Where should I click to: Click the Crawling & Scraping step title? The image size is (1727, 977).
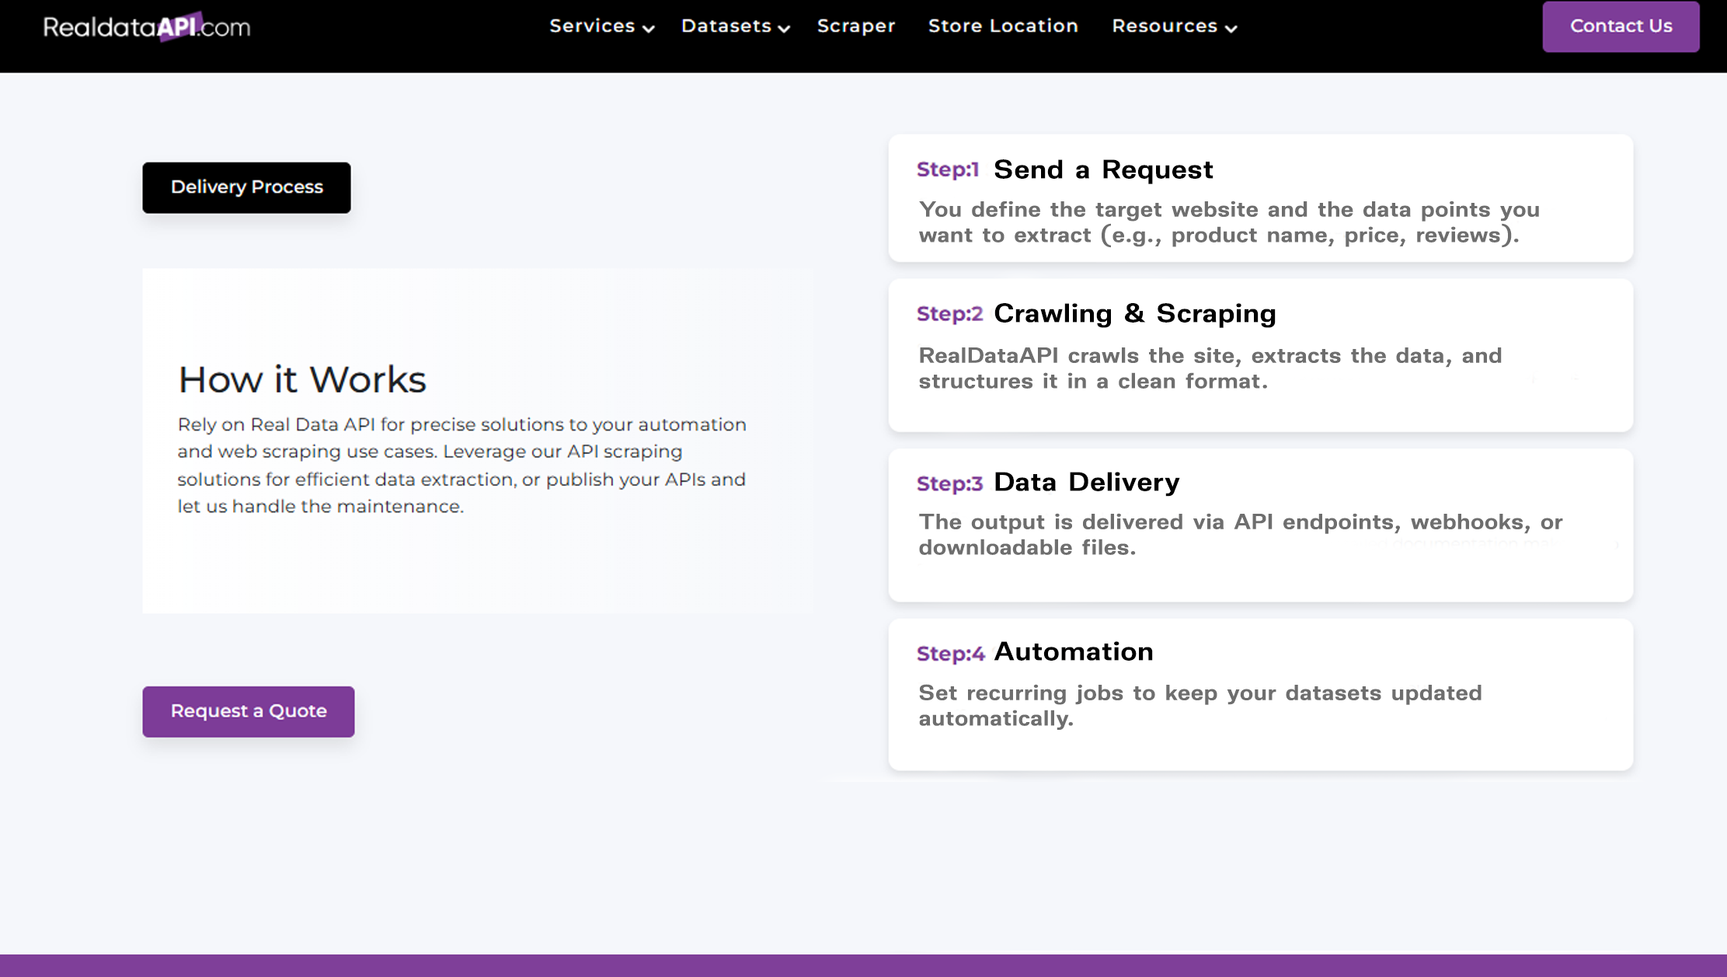point(1135,313)
